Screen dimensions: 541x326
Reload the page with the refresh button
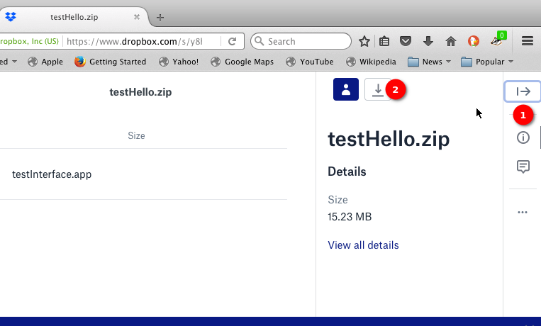tap(233, 41)
